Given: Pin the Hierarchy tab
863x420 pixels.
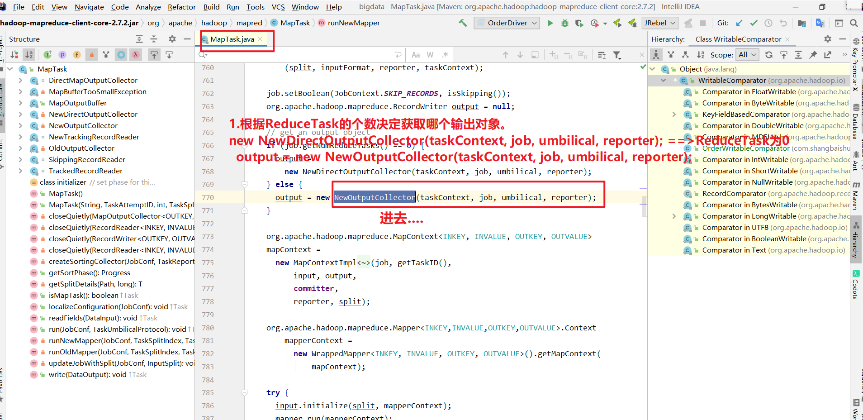Looking at the screenshot, I should click(x=813, y=55).
